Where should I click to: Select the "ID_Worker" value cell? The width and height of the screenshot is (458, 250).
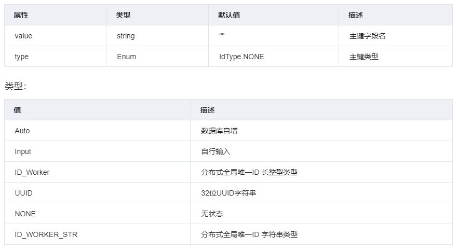32,172
